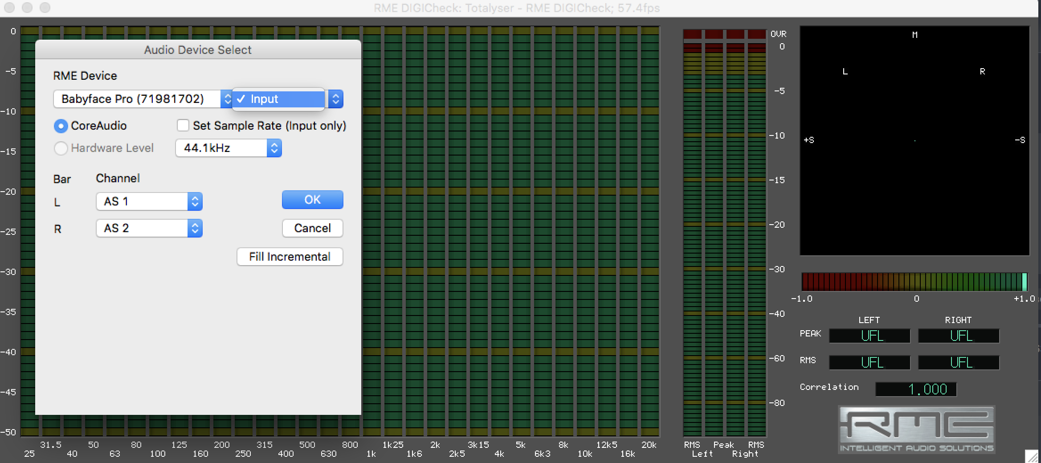Click the 1k frequency label

tap(371, 454)
